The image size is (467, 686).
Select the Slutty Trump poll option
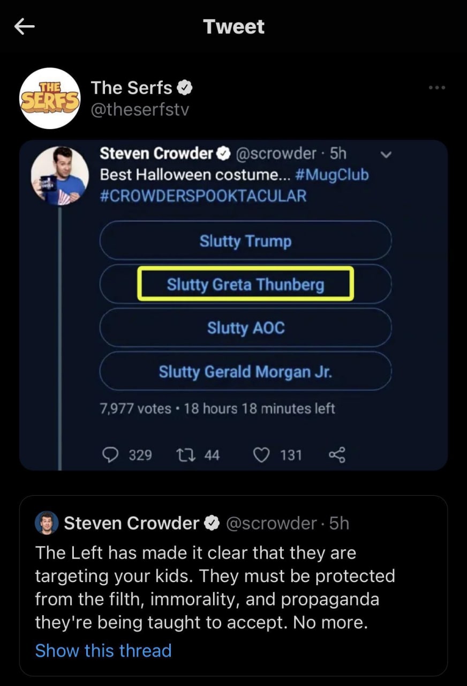(x=245, y=241)
